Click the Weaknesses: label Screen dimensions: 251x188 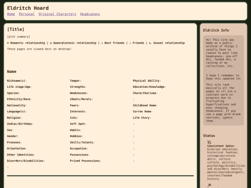pos(79,93)
